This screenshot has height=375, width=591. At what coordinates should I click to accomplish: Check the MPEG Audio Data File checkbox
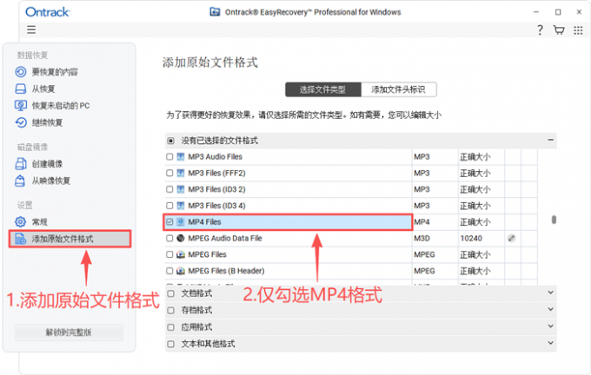click(x=169, y=238)
